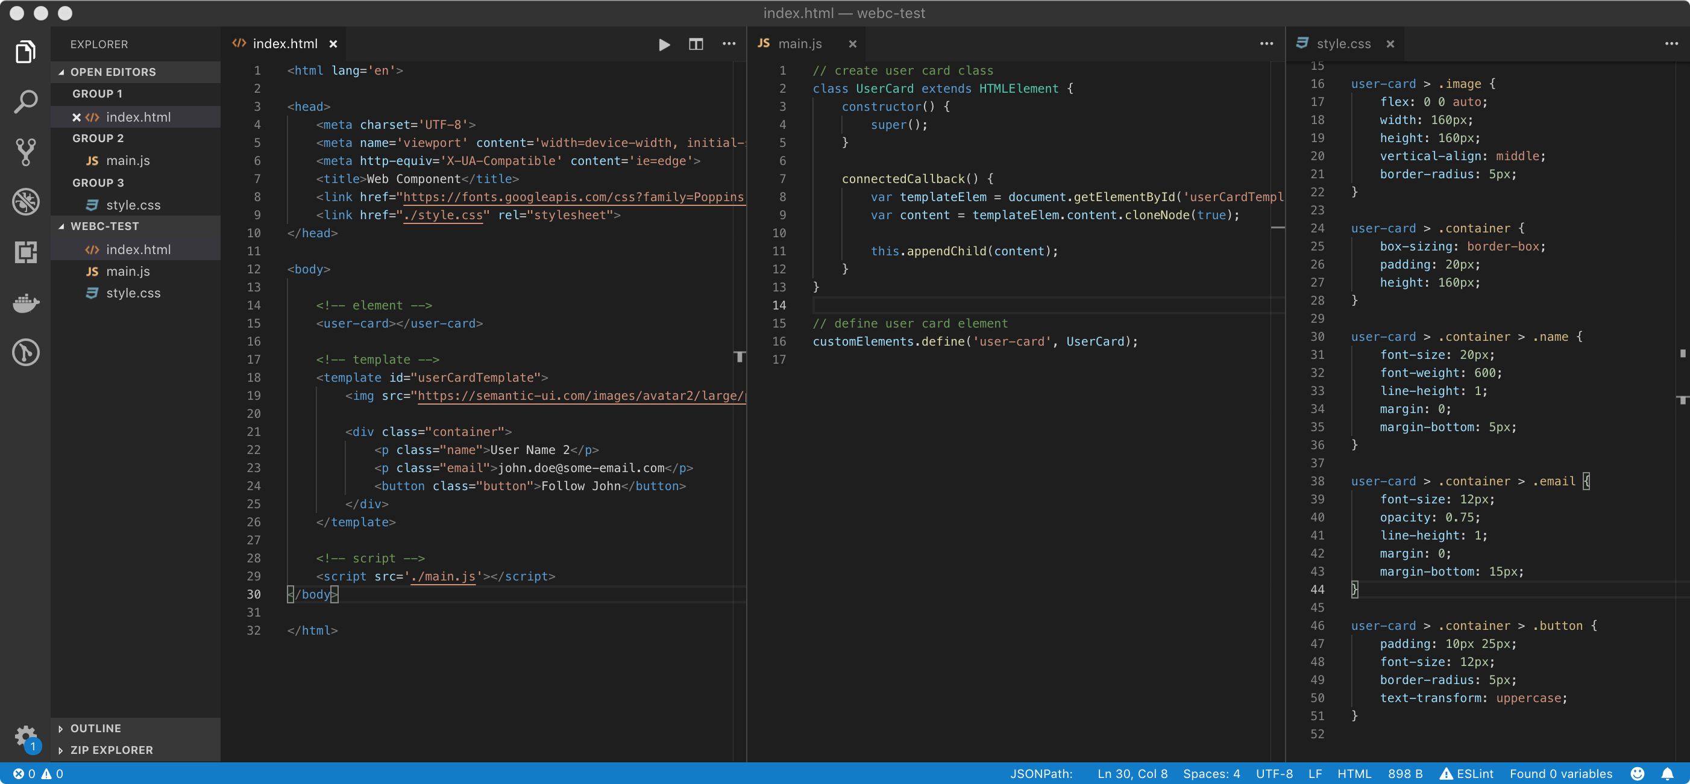Click the Manage gear icon
The height and width of the screenshot is (784, 1690).
pos(25,736)
